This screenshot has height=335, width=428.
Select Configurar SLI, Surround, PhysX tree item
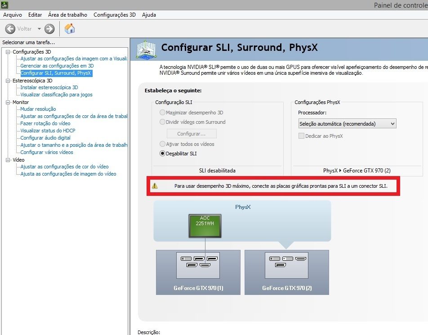56,73
